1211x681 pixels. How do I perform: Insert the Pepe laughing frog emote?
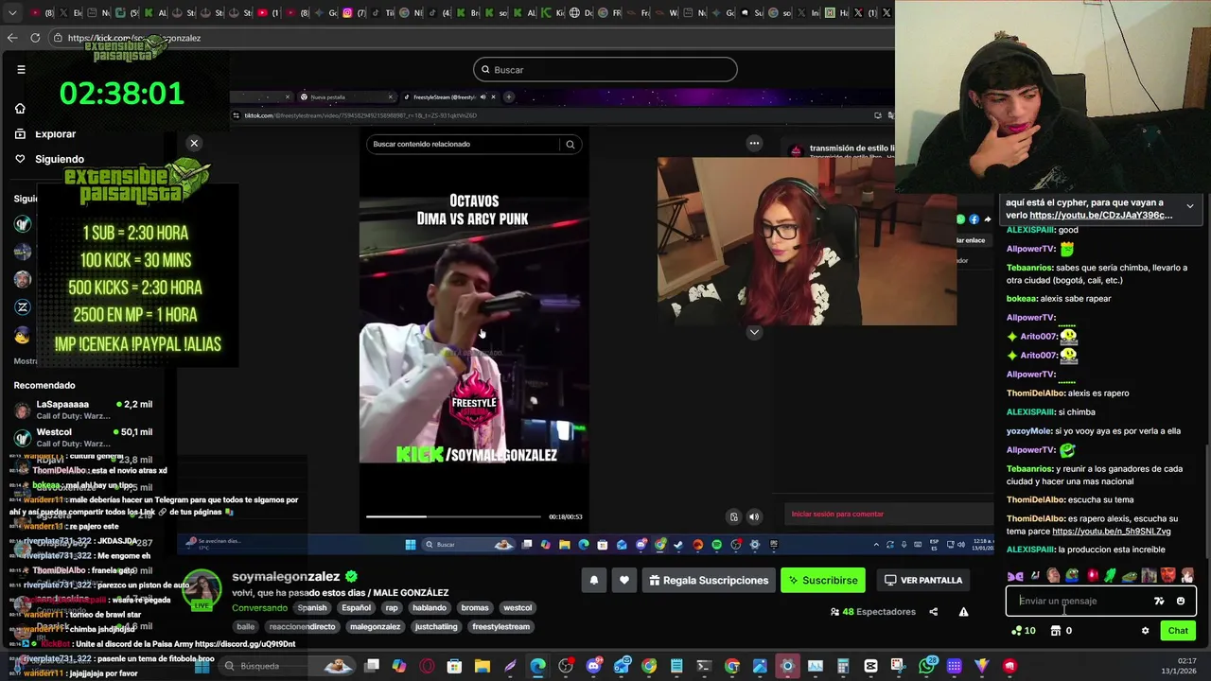[x=1073, y=576]
